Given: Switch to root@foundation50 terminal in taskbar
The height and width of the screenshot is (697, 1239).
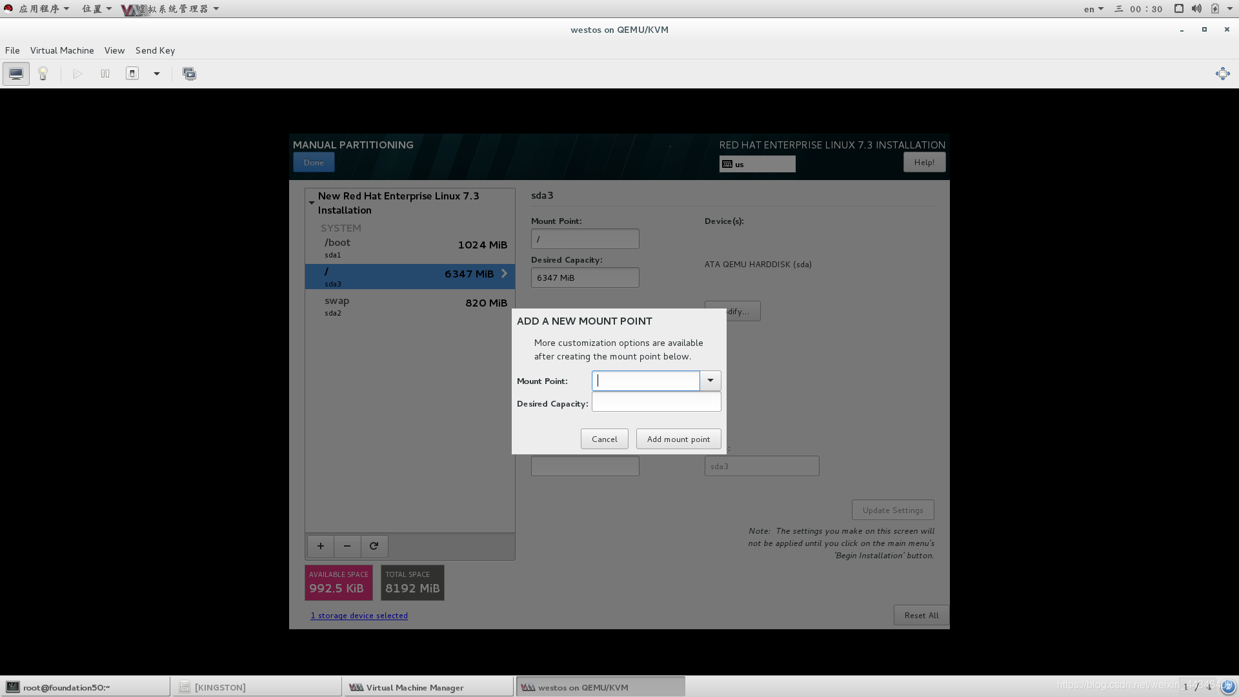Looking at the screenshot, I should click(x=86, y=687).
